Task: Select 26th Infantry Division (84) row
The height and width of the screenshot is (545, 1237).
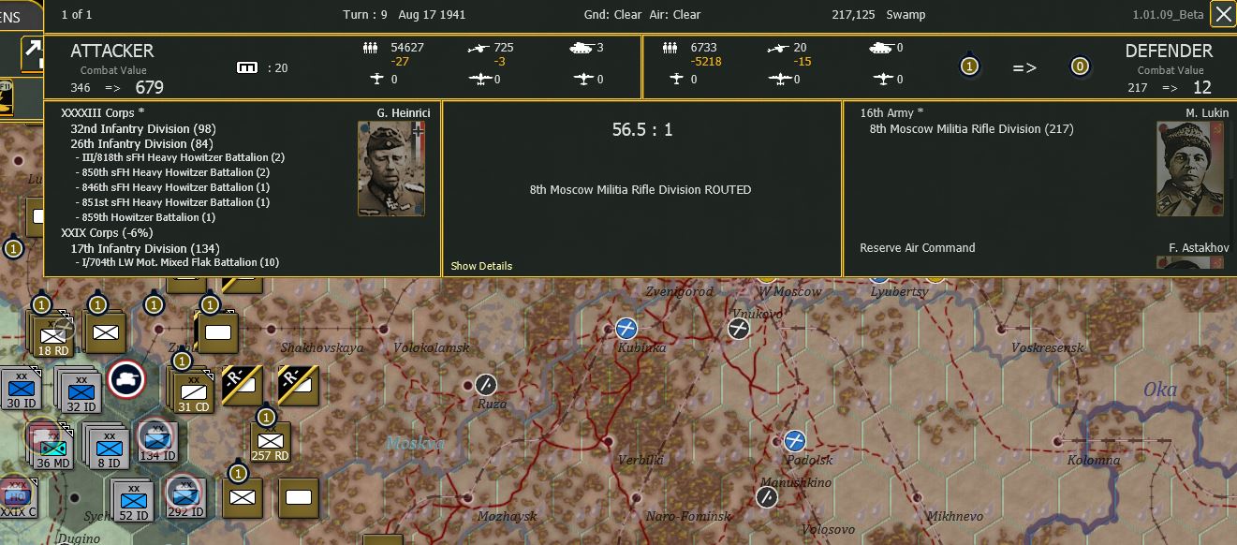Action: 142,144
